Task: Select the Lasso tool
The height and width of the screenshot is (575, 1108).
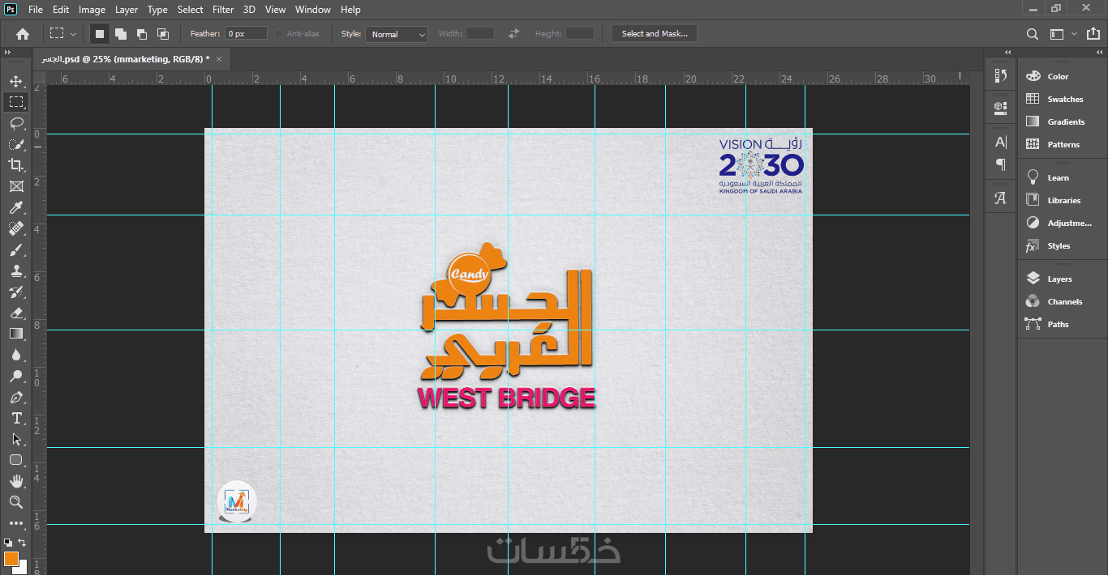Action: point(16,123)
